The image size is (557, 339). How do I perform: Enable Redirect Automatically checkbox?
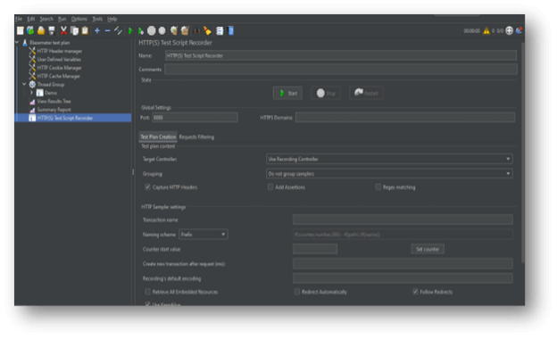[x=297, y=292]
